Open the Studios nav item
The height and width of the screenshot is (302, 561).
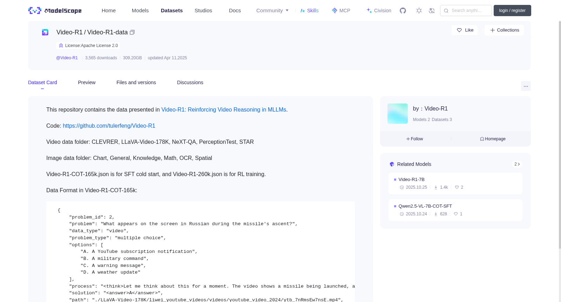pos(203,11)
